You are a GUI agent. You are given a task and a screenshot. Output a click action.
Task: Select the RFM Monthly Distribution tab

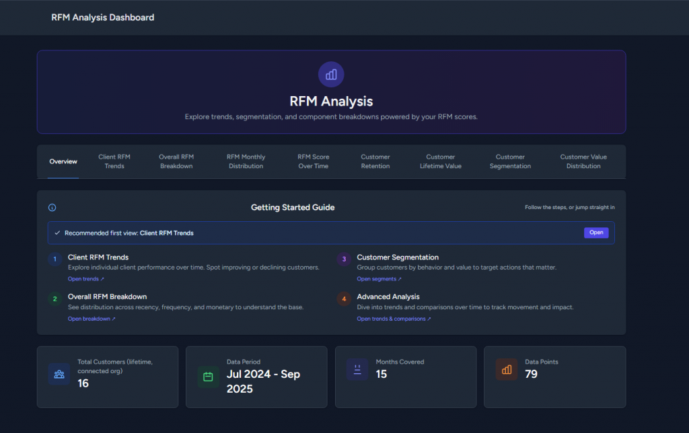click(x=246, y=161)
